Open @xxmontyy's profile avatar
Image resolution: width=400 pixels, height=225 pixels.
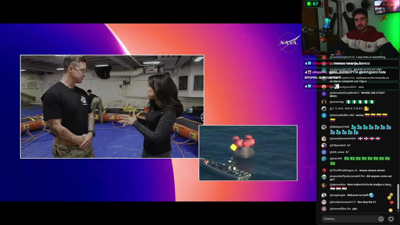click(x=324, y=102)
